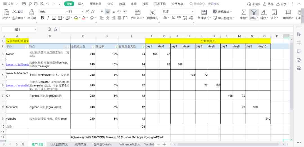Screen dimensions: 304x147
Task: Click the Paste clipboard icon
Action: click(x=6, y=12)
